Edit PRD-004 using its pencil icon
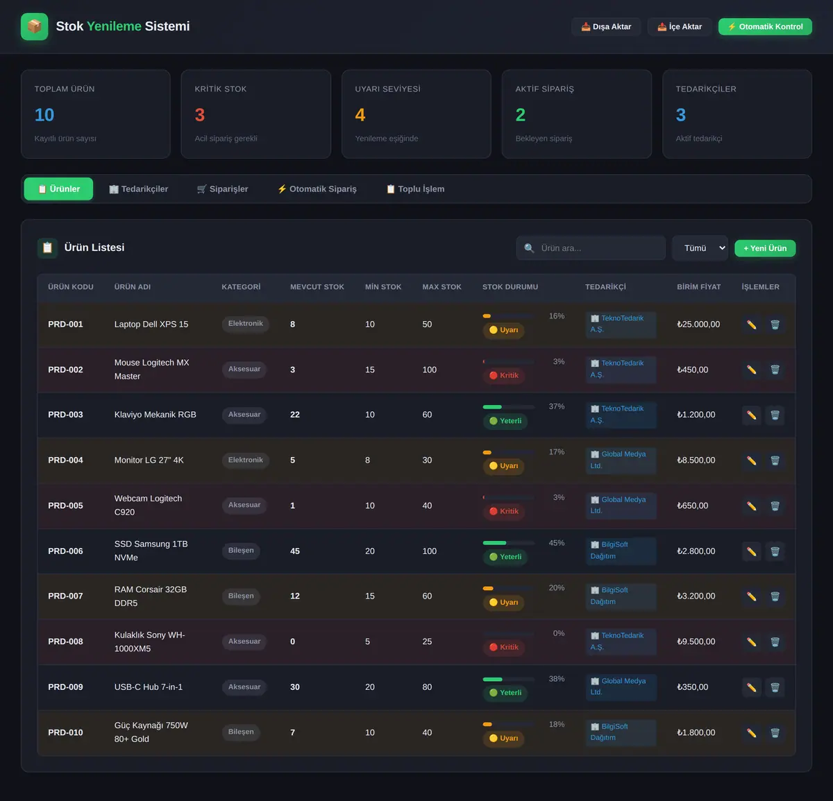This screenshot has height=801, width=833. [x=751, y=460]
